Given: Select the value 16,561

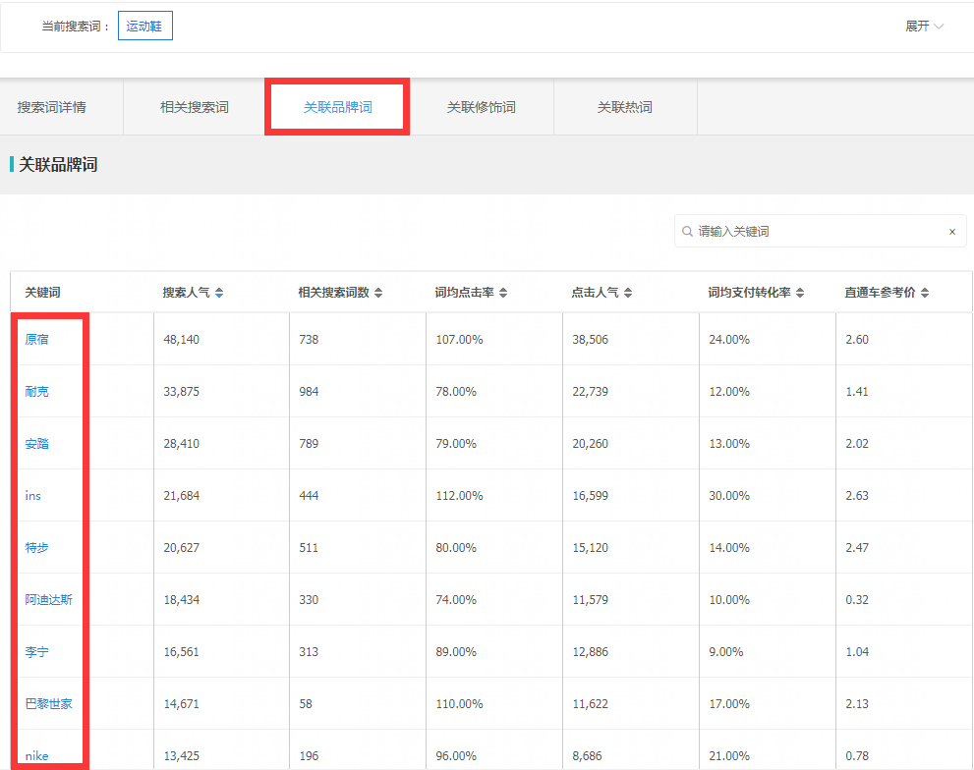Looking at the screenshot, I should pos(182,652).
